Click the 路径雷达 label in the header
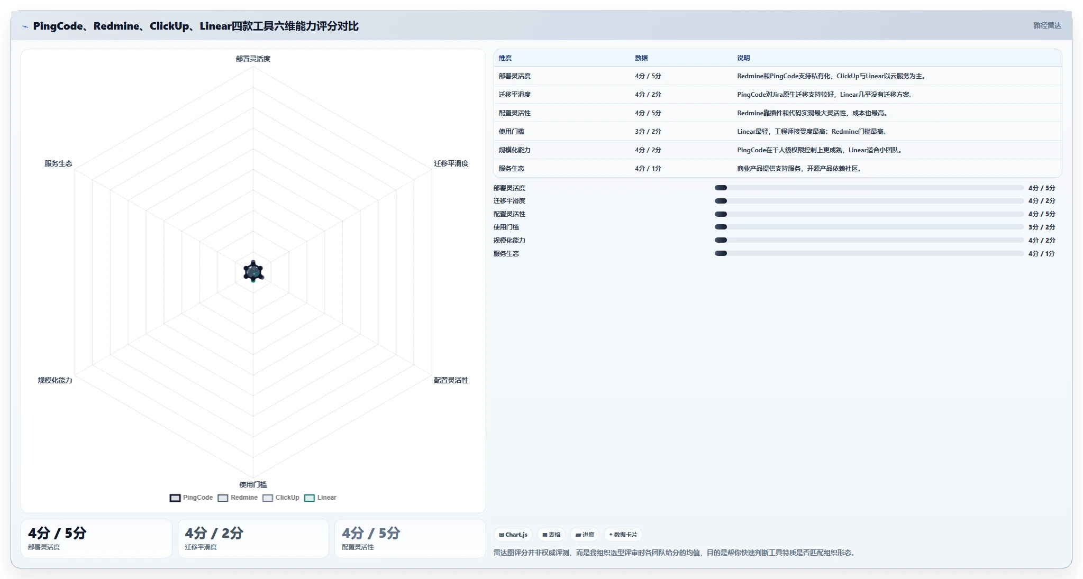The image size is (1083, 579). (1047, 25)
